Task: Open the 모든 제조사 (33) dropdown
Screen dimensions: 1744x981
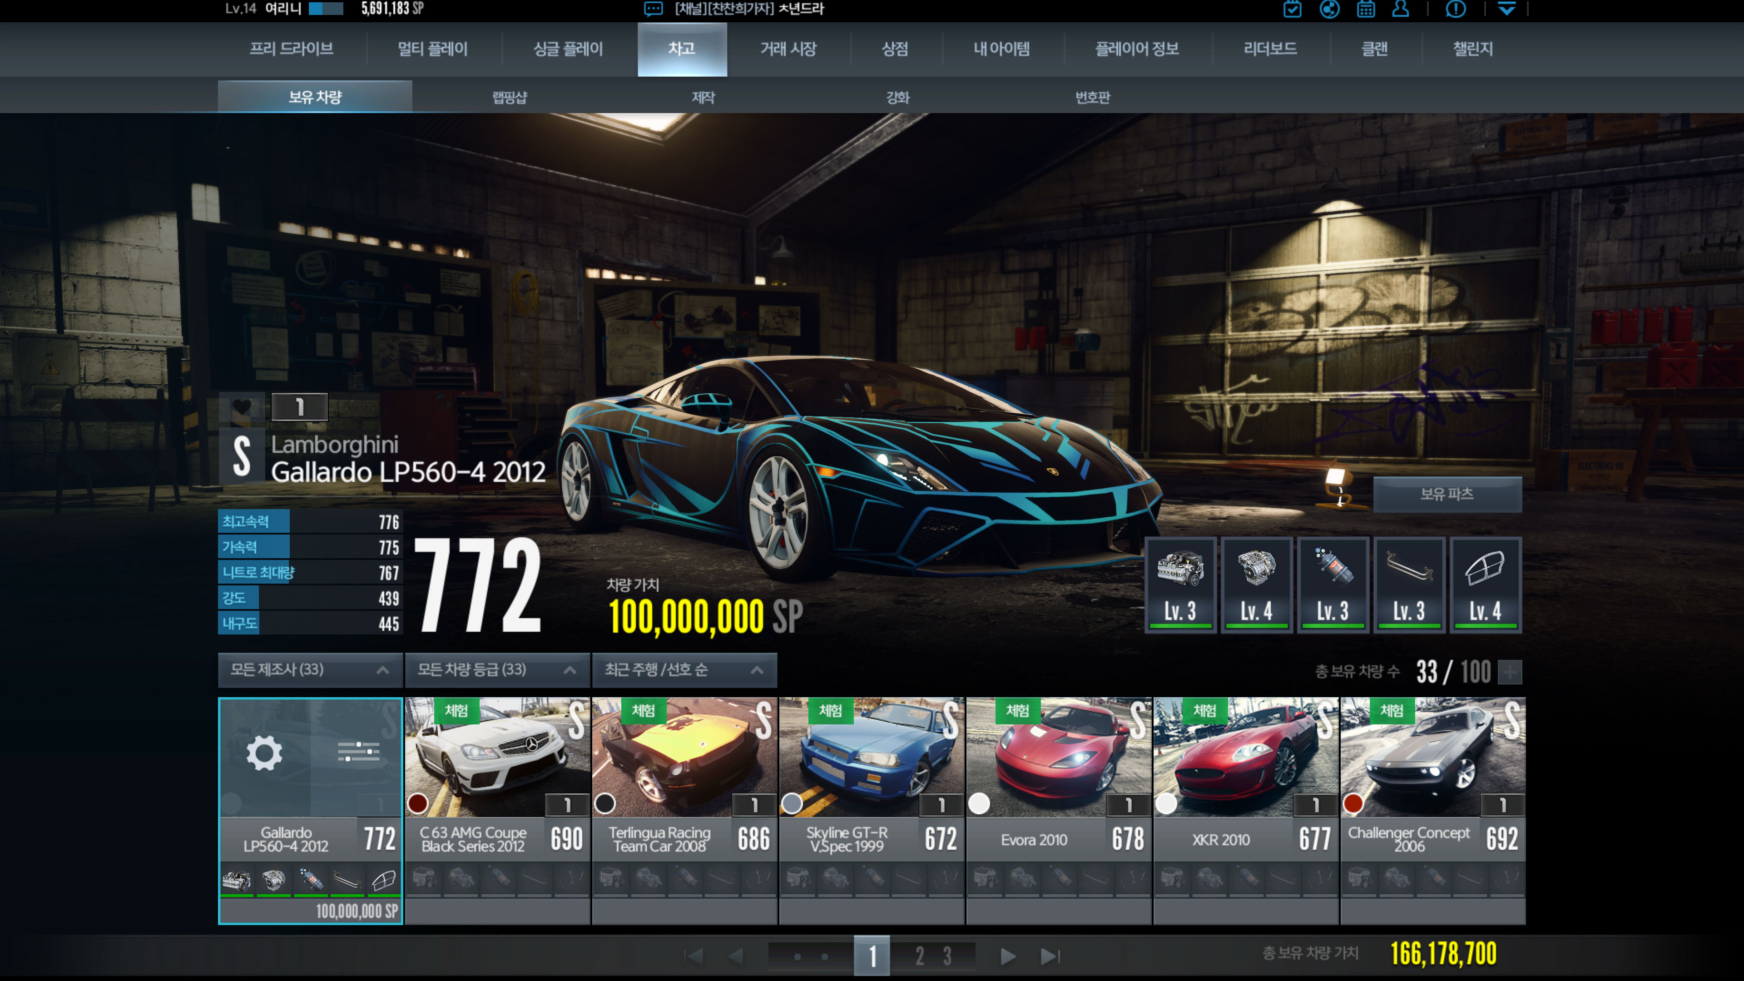Action: click(x=310, y=669)
